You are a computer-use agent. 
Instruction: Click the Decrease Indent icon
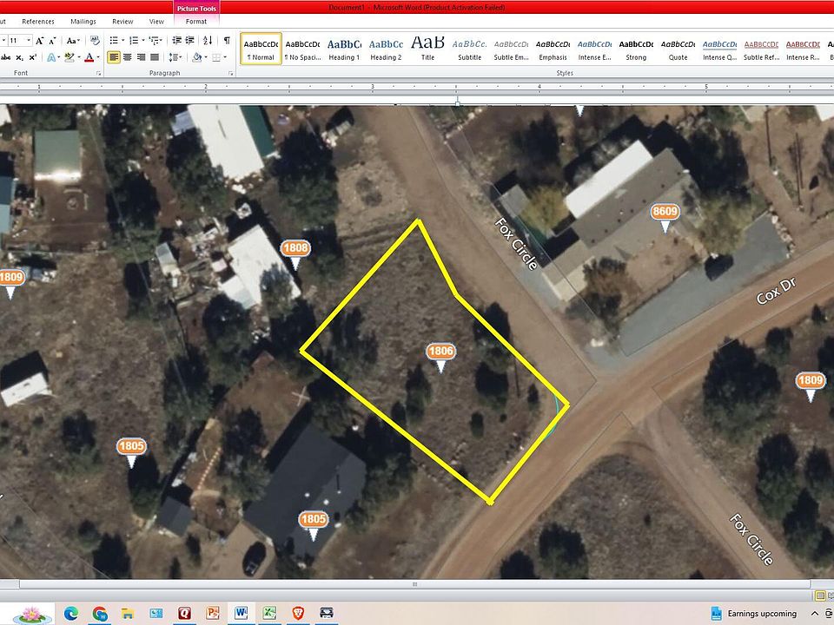[176, 41]
